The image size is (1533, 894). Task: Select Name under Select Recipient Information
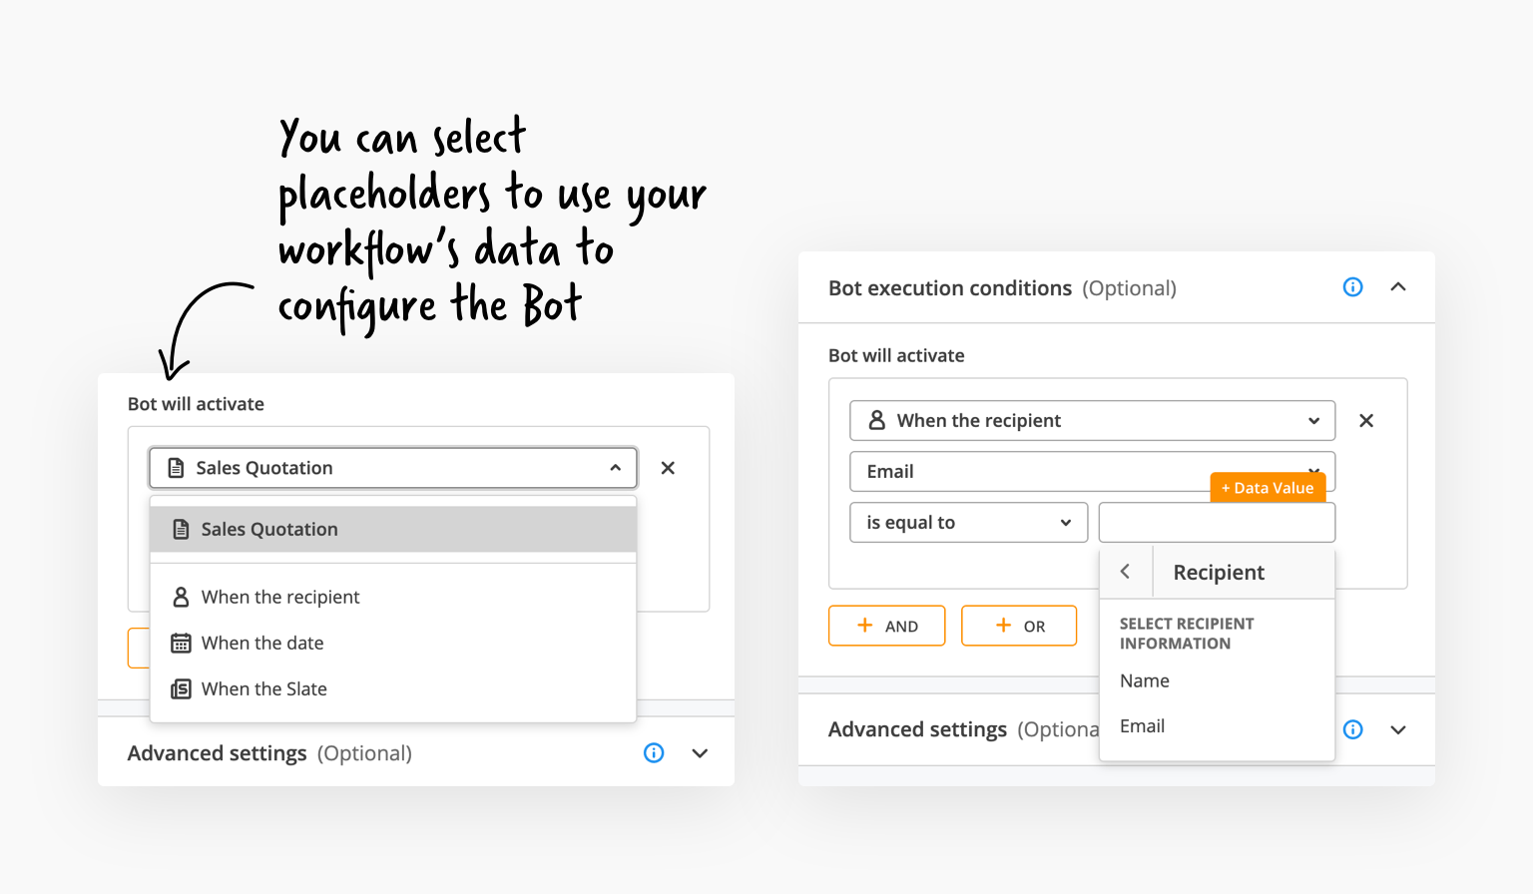tap(1144, 680)
